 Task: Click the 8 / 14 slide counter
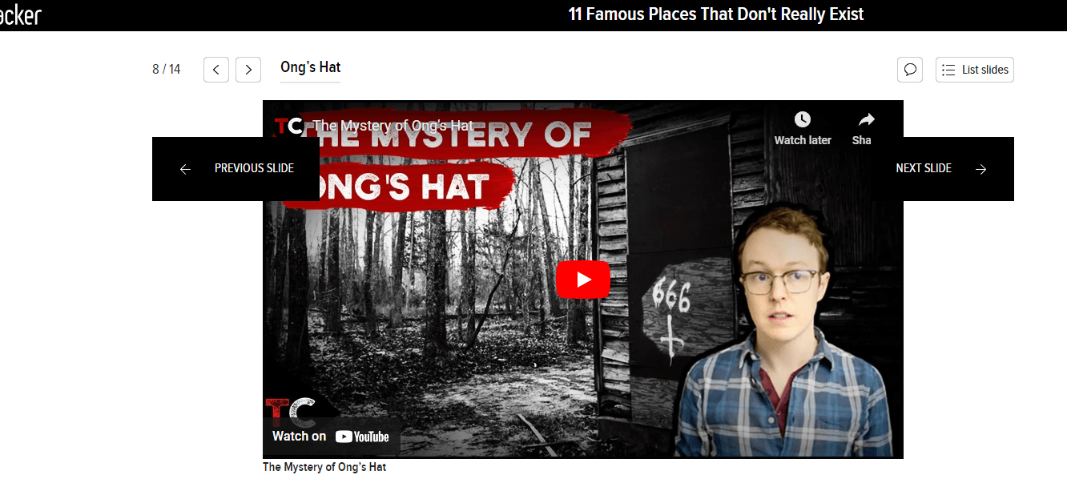167,70
